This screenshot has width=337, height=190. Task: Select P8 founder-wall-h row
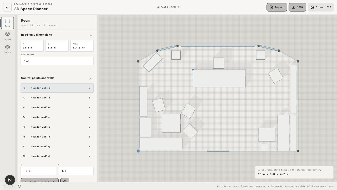pyautogui.click(x=57, y=156)
